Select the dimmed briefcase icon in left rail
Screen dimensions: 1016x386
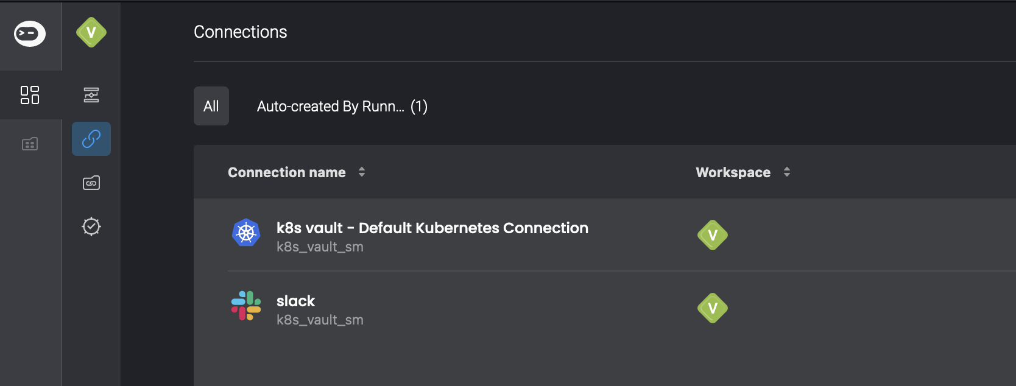click(x=30, y=144)
